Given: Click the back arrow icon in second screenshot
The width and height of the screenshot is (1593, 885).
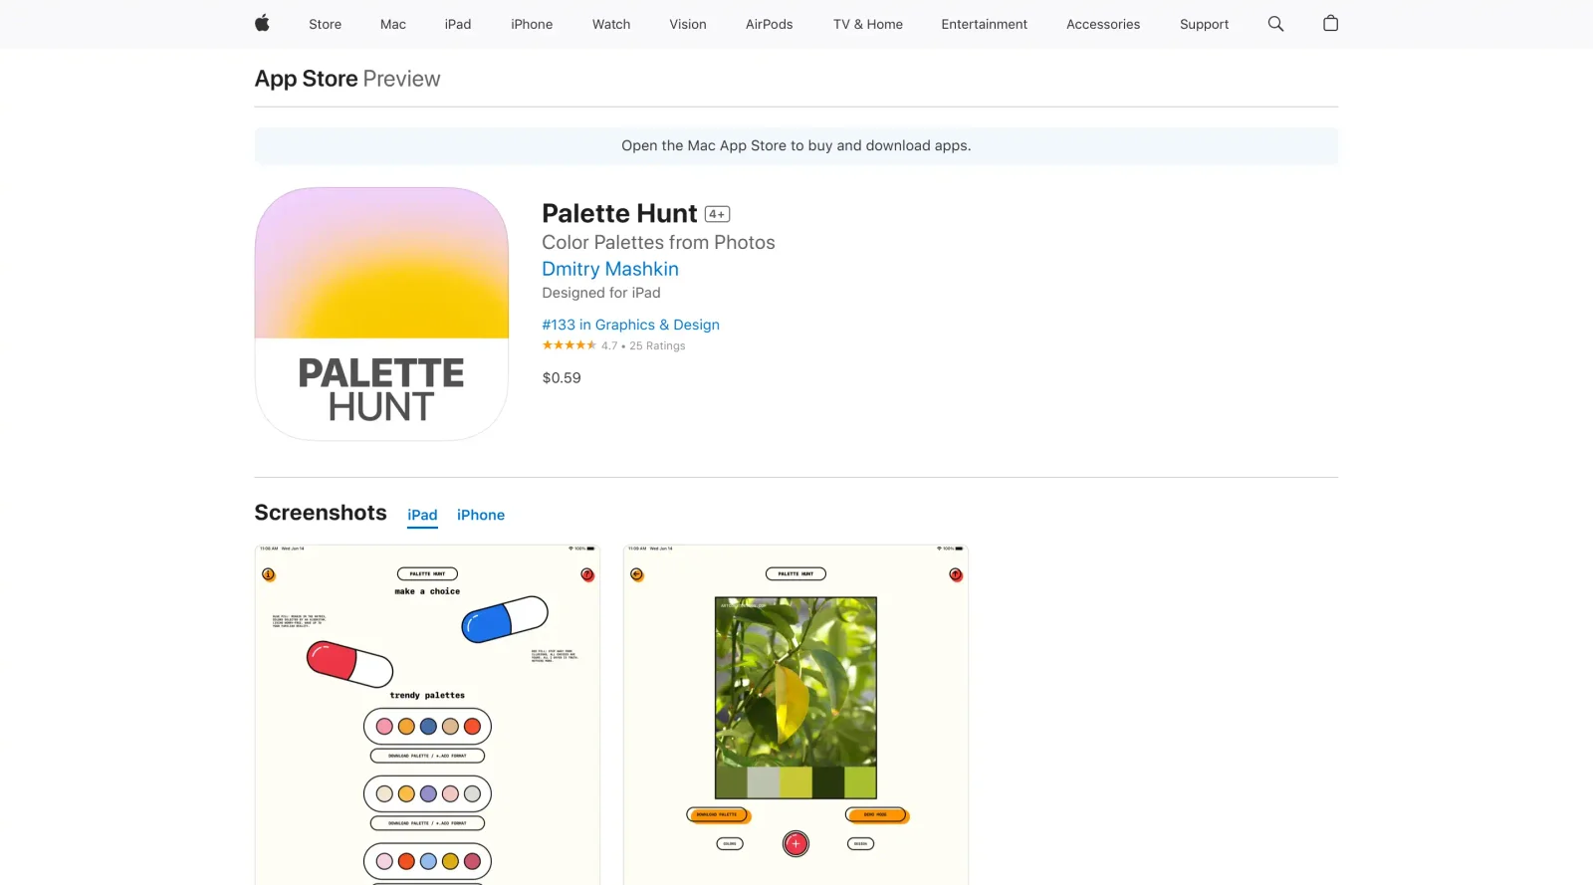Looking at the screenshot, I should click(x=636, y=574).
